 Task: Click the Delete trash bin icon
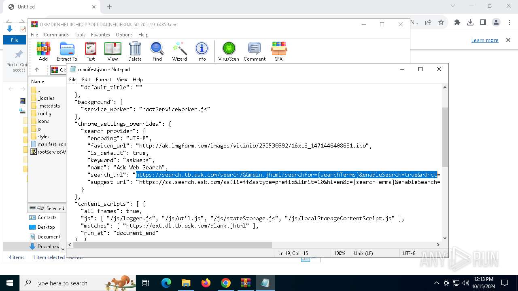point(135,51)
